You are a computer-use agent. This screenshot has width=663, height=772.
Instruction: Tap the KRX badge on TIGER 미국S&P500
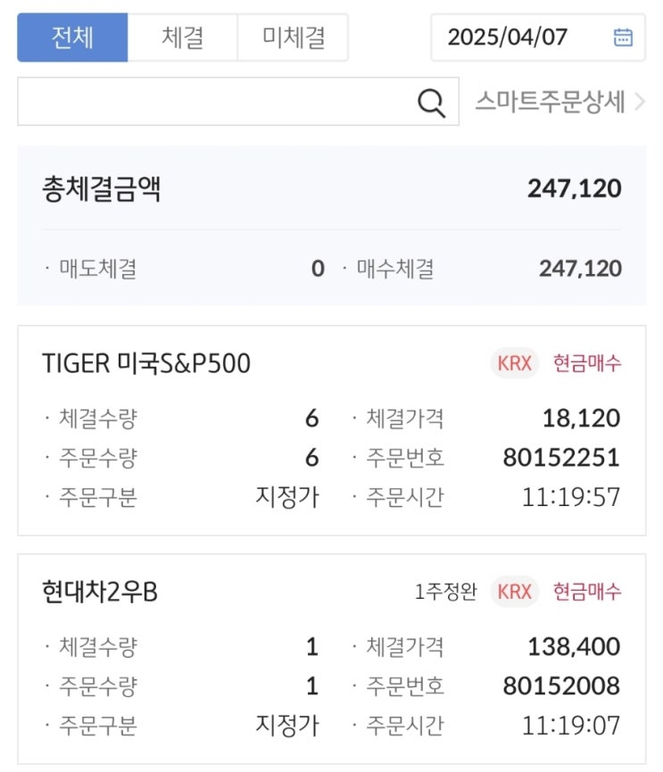[514, 363]
